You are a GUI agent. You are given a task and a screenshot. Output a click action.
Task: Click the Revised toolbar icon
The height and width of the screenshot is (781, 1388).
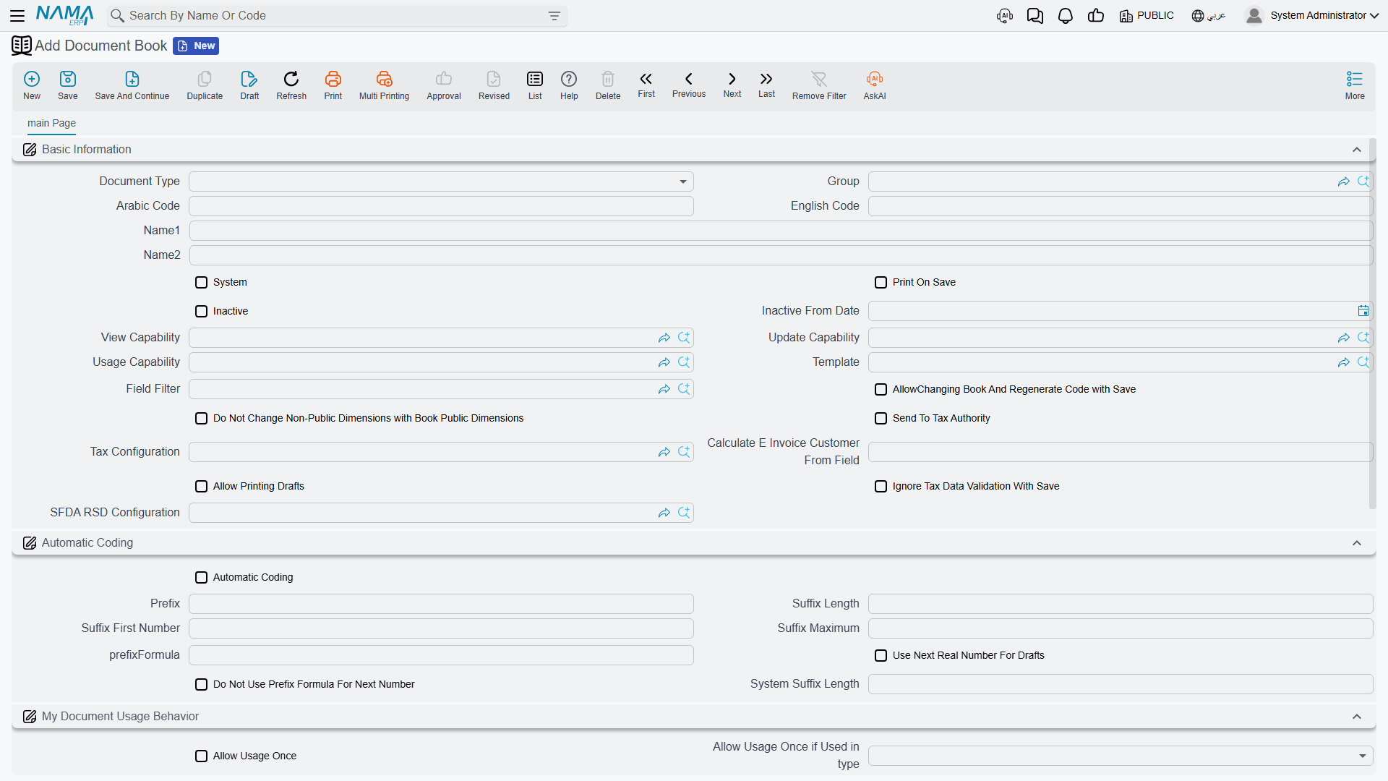tap(494, 85)
